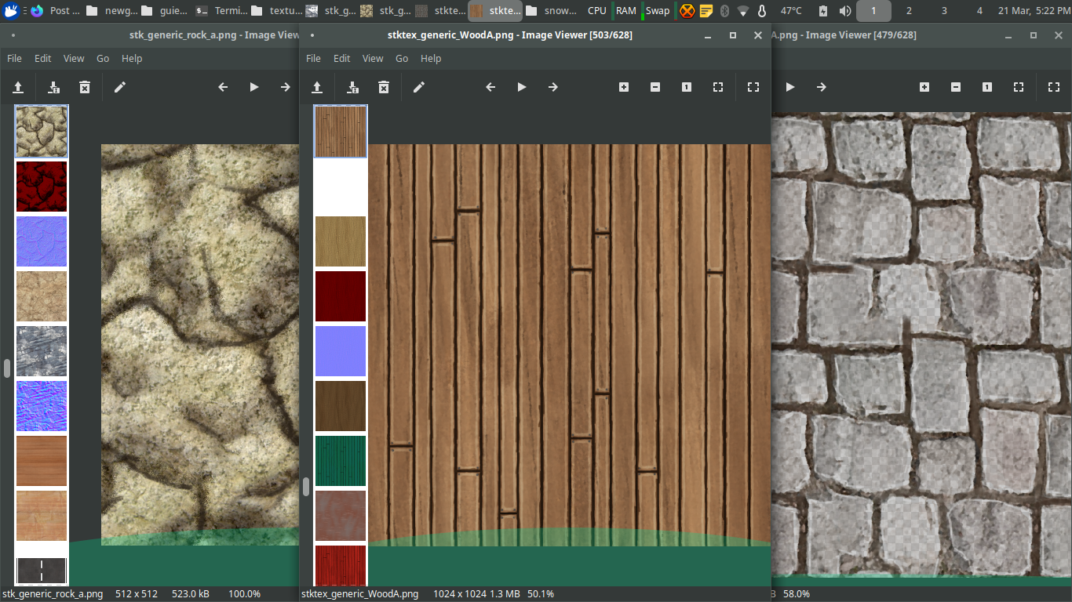1072x602 pixels.
Task: Click the thumbnail scrollbar handle in WoodA viewer
Action: click(x=306, y=486)
